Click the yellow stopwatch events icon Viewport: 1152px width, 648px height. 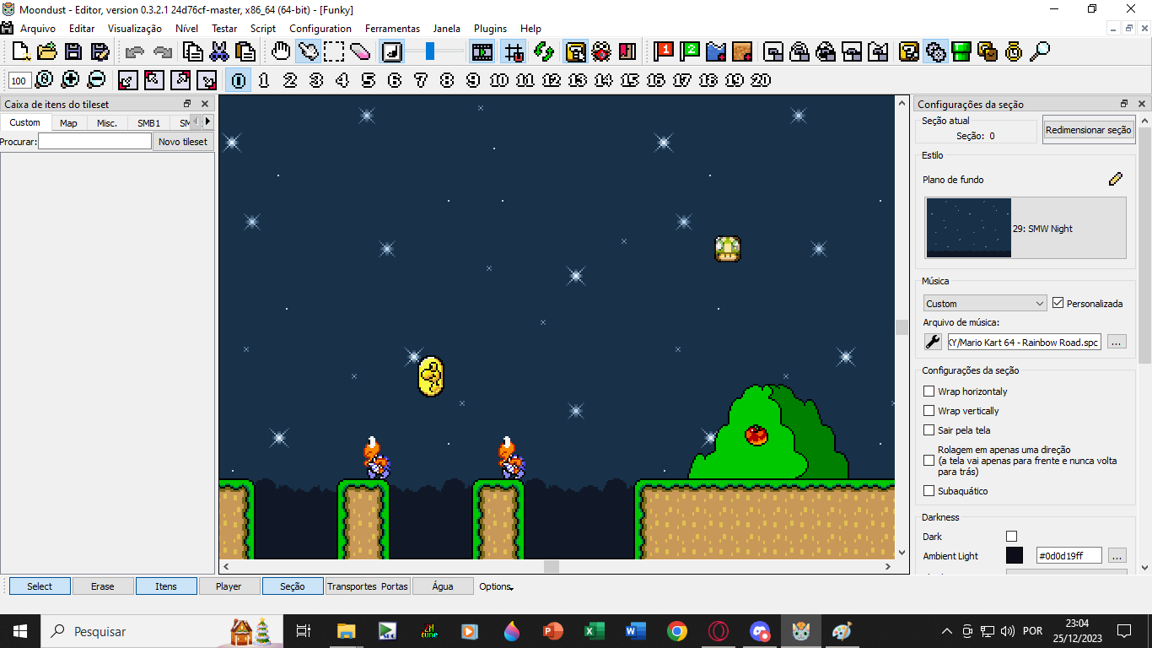[x=1013, y=51]
